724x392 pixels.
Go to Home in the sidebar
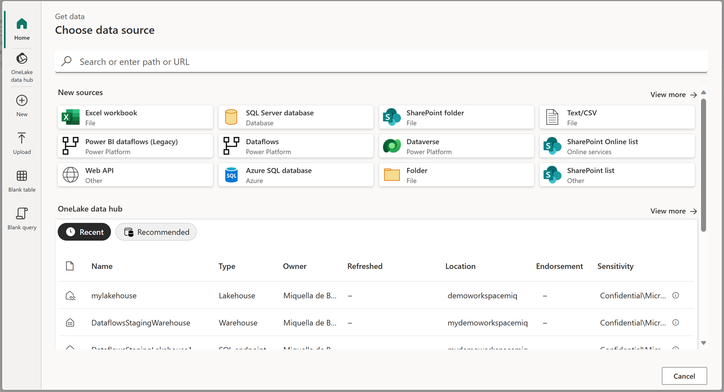tap(22, 29)
